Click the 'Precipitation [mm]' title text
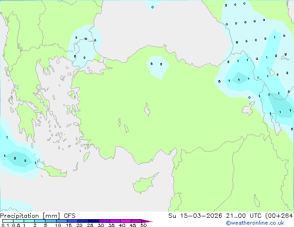Screen dimensions: 294x227 coord(30,216)
